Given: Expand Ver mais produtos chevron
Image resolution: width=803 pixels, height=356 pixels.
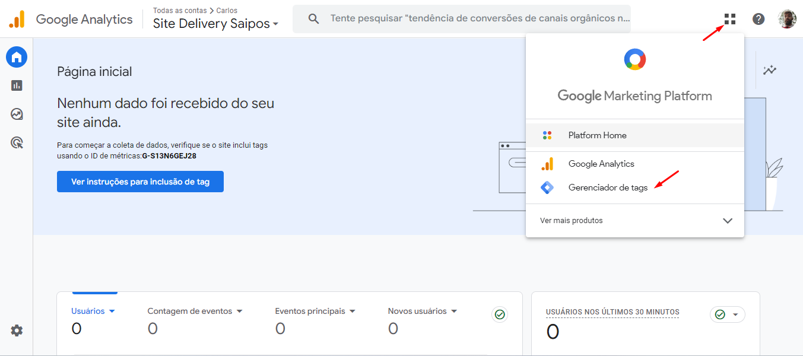Looking at the screenshot, I should 728,221.
